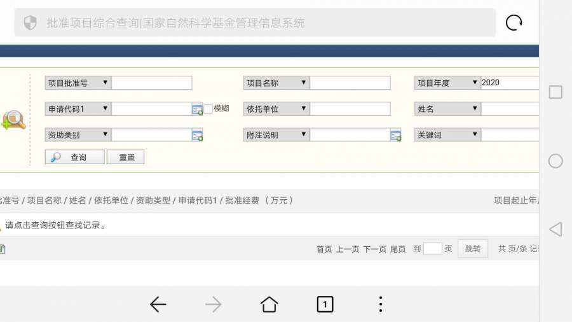This screenshot has height=322, width=572.
Task: Tap the browser address bar title text
Action: tap(175, 23)
